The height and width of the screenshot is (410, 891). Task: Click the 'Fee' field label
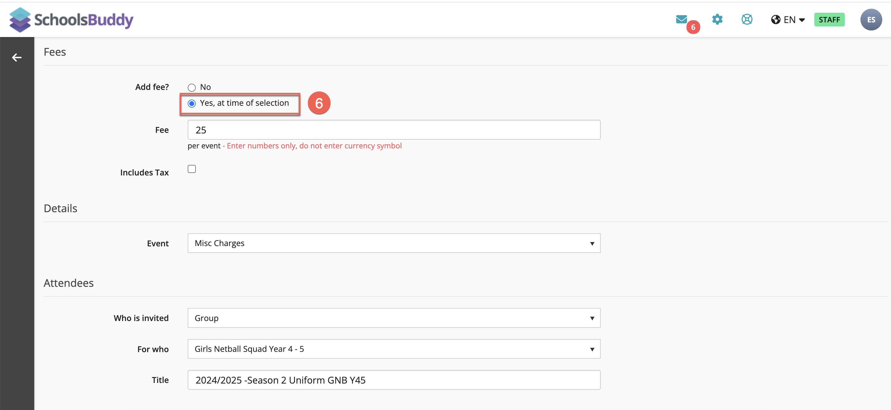[162, 130]
